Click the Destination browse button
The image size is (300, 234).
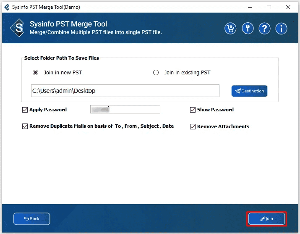coord(249,91)
